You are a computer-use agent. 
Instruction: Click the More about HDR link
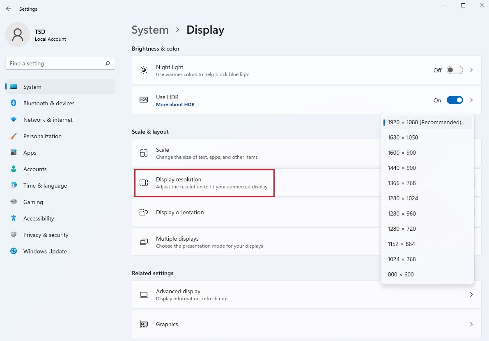(x=175, y=104)
